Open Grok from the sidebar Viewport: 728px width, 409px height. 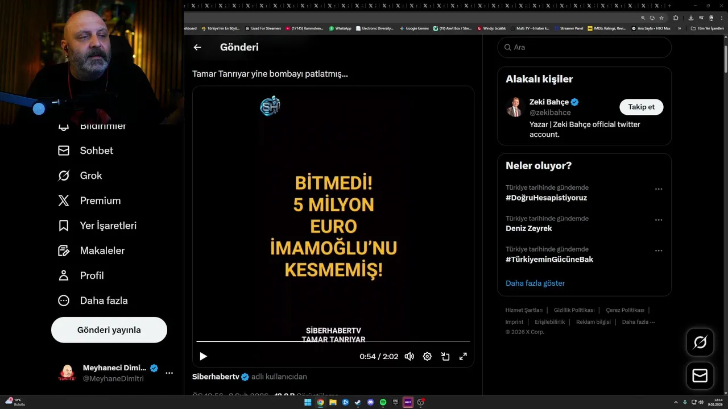[x=80, y=176]
